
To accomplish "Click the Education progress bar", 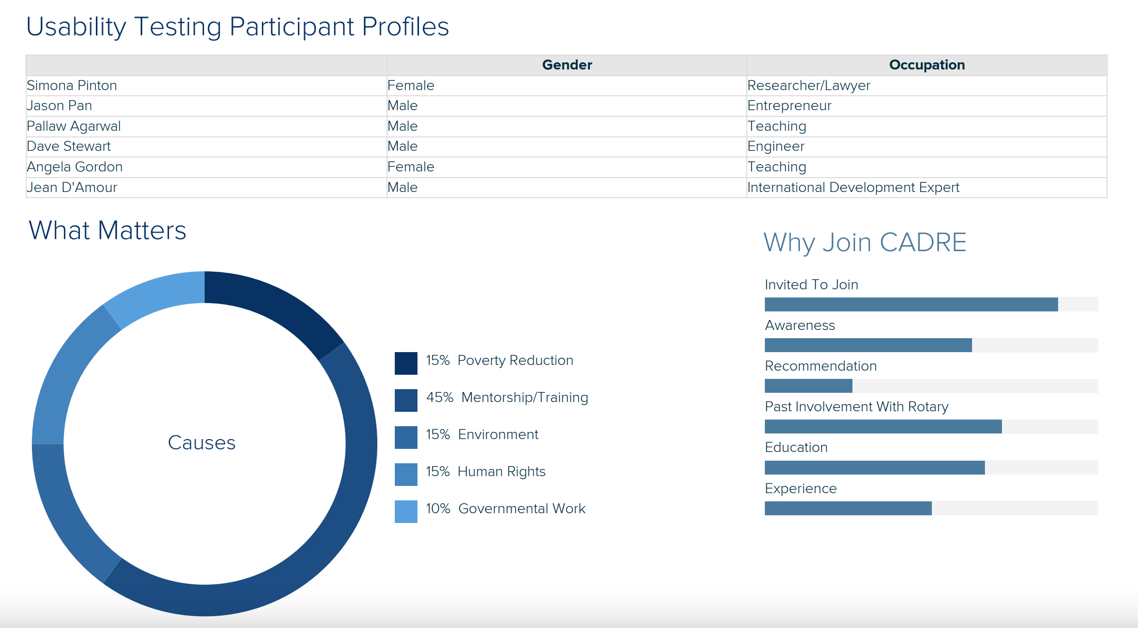I will 931,467.
